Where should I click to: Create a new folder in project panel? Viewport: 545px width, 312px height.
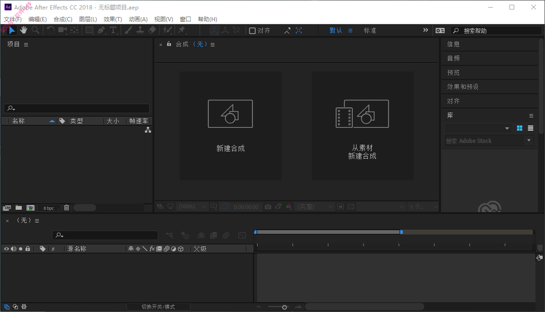point(19,208)
